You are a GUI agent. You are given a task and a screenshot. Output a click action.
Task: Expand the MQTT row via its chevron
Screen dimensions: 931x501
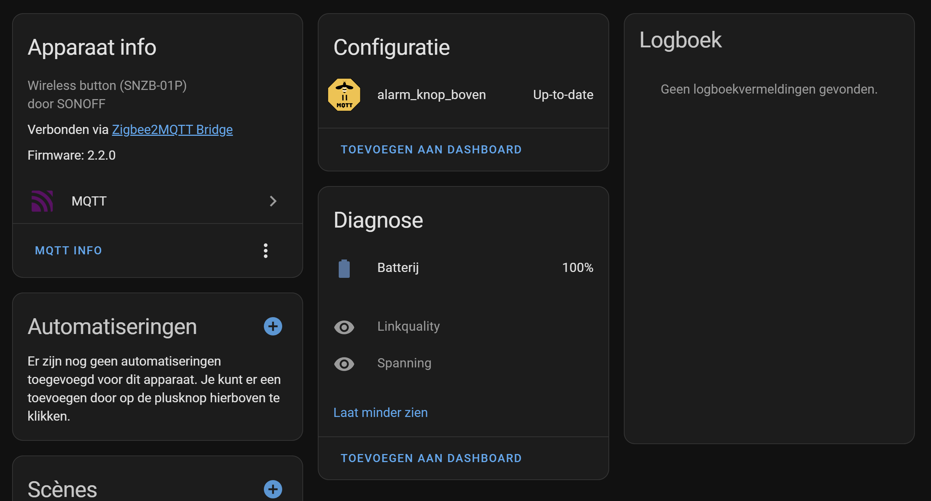[273, 201]
